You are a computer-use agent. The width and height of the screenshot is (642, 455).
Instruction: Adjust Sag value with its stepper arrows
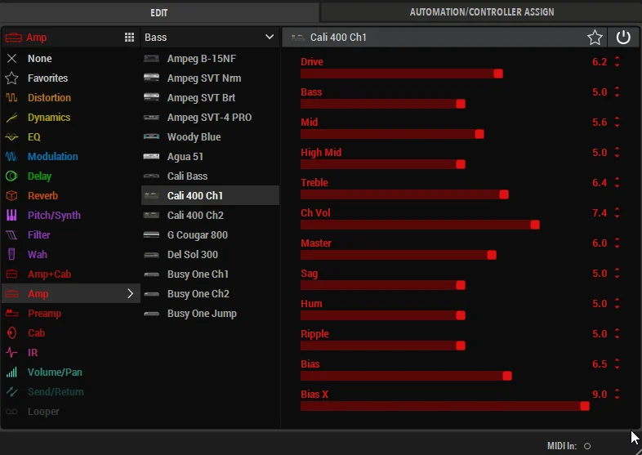pos(617,274)
